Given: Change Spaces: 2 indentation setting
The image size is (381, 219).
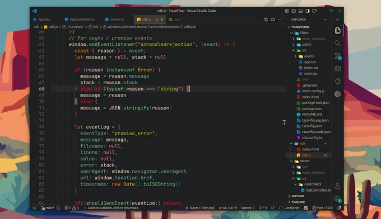Looking at the screenshot, I should [248, 208].
